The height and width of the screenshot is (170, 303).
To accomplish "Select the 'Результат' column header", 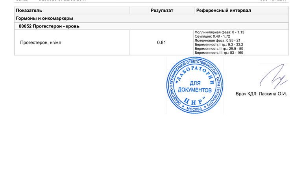I will tap(162, 11).
